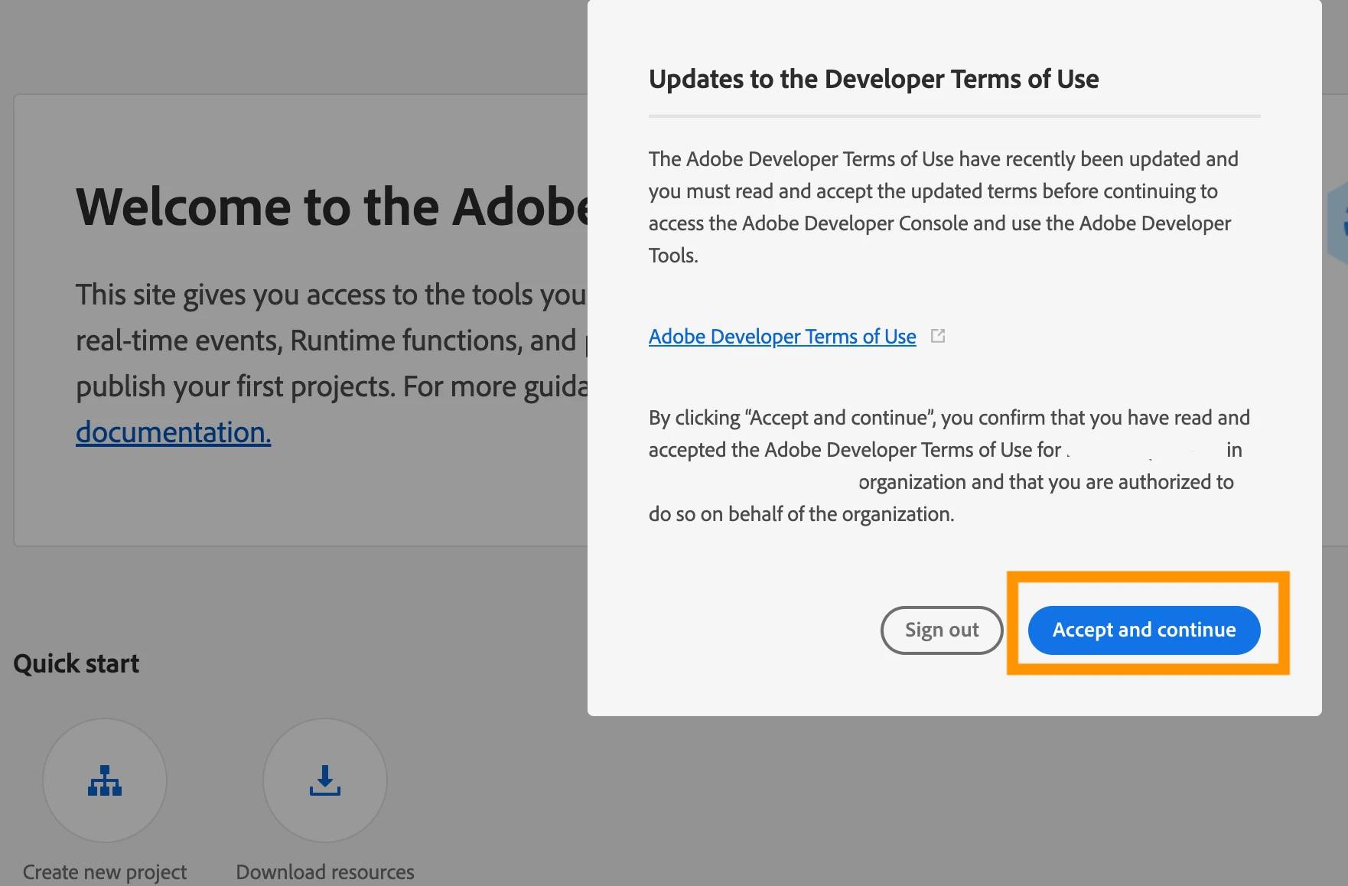Click the dialog title Updates to the Developer Terms of Use
The height and width of the screenshot is (886, 1348).
tap(874, 79)
